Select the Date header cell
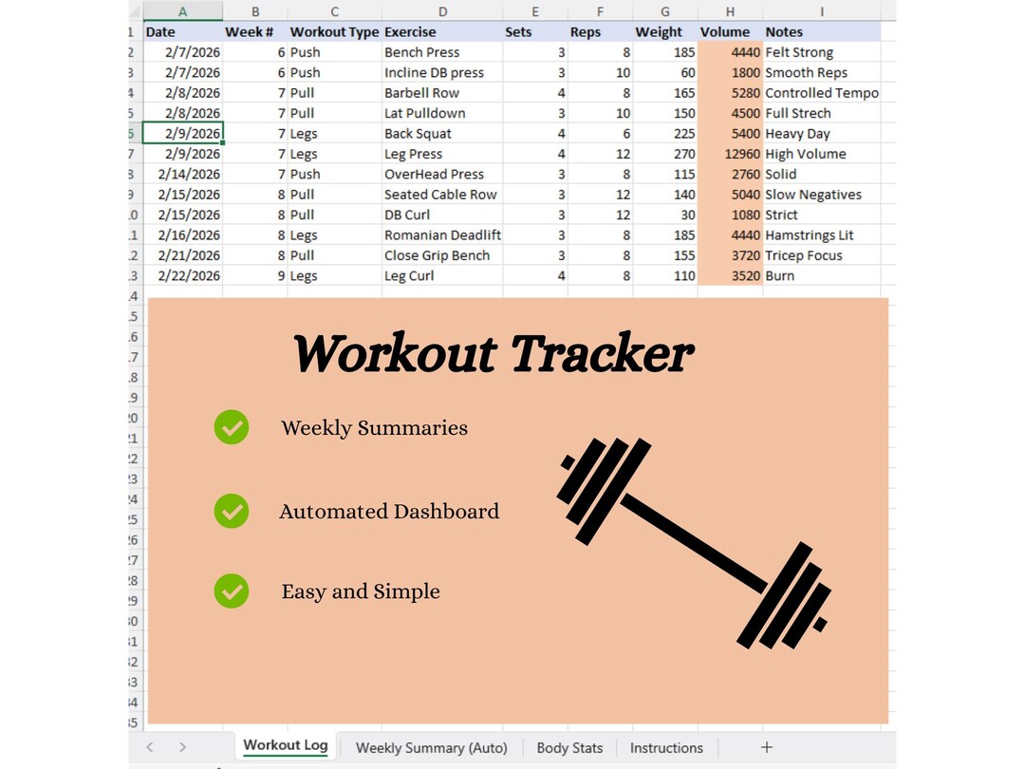This screenshot has height=769, width=1025. point(182,32)
